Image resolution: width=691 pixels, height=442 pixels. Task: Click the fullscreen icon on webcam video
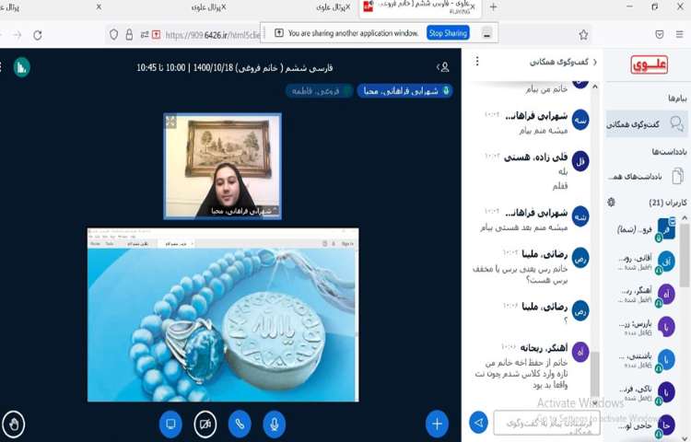171,121
